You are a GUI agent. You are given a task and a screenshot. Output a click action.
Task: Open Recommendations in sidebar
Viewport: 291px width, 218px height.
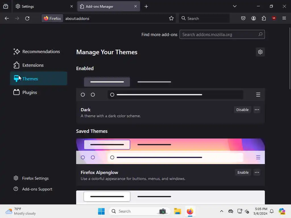tap(38, 52)
